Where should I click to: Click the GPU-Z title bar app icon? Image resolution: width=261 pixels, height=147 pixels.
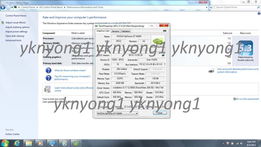pos(96,26)
